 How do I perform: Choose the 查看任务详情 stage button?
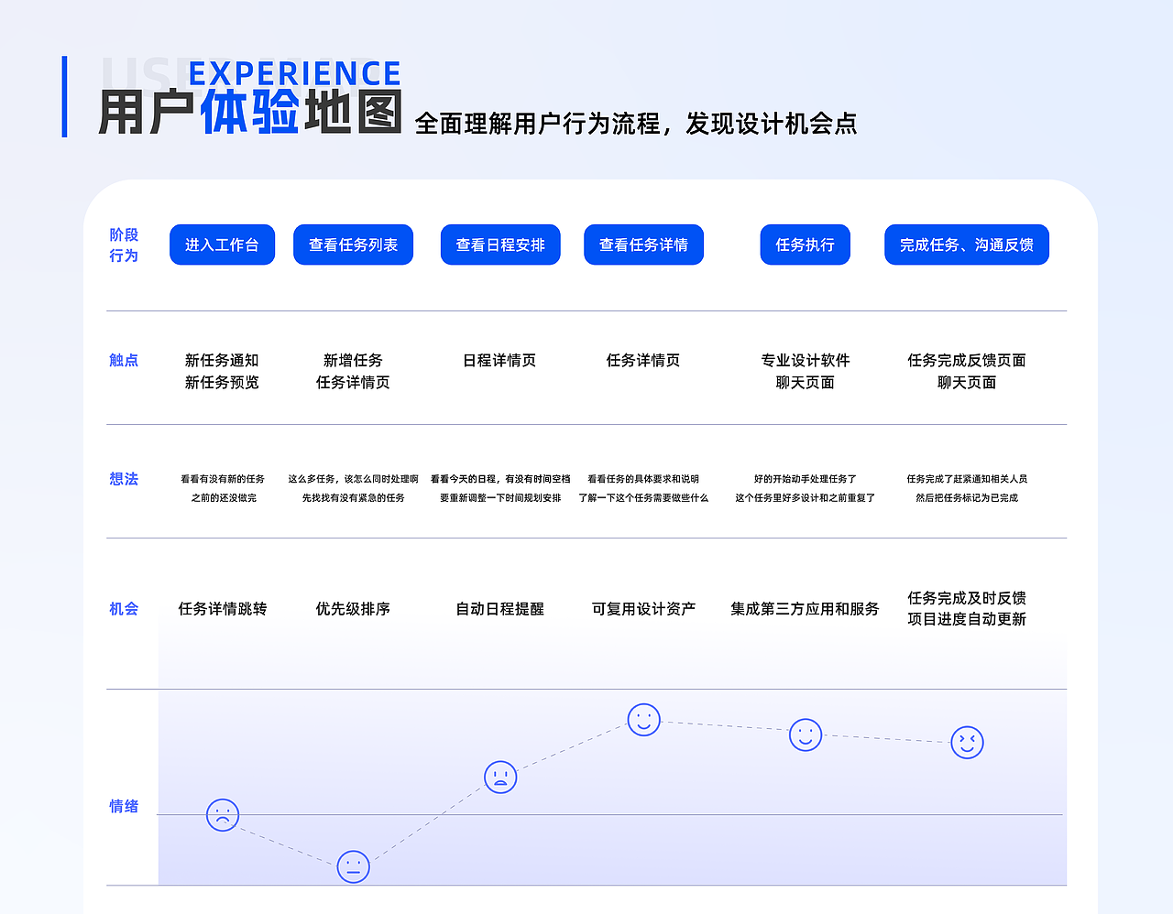tap(643, 245)
